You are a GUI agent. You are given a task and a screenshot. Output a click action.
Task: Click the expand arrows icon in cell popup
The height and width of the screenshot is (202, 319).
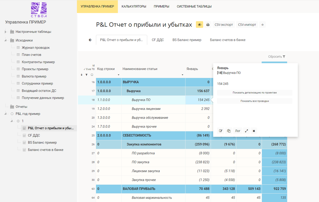point(246,131)
